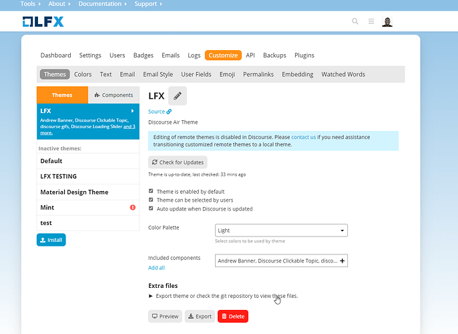This screenshot has height=334, width=458.
Task: Select the Material Design Theme
Action: point(88,192)
